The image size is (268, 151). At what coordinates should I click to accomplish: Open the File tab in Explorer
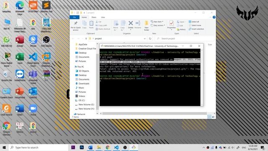coord(75,17)
